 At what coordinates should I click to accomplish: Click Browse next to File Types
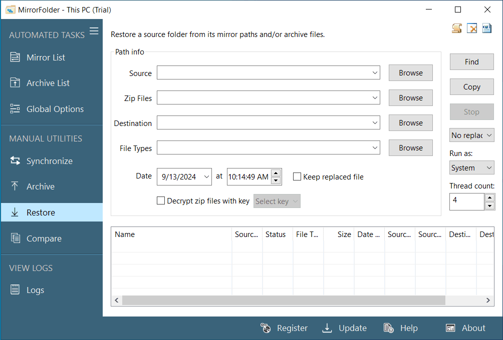(x=411, y=147)
